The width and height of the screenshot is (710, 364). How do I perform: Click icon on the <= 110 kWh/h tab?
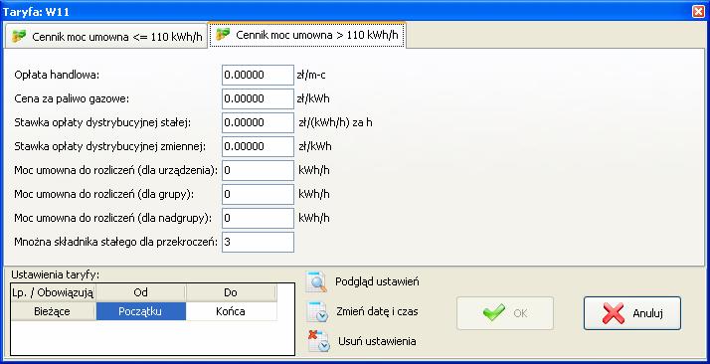tap(19, 36)
